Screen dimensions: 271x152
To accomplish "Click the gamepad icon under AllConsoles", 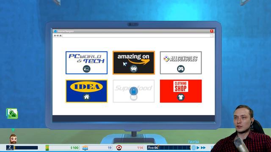I will [181, 69].
